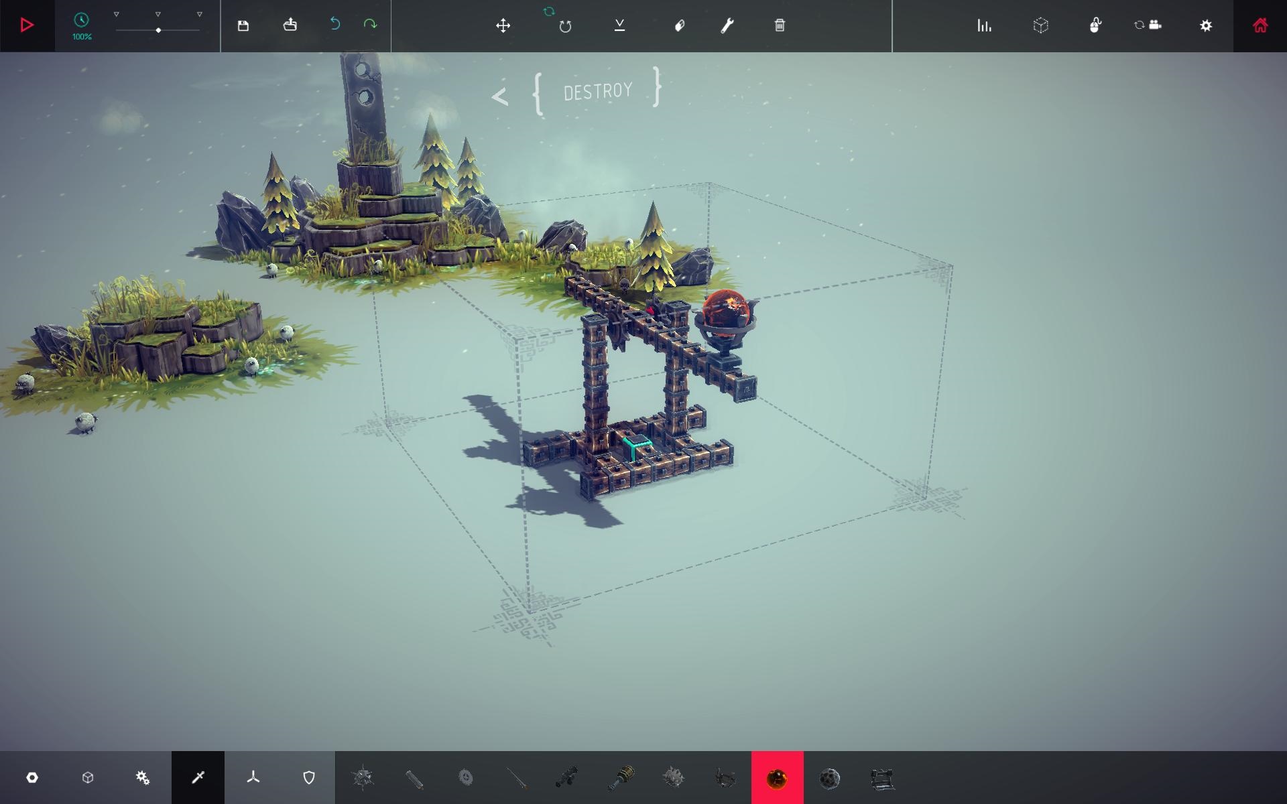Activate the wrench key-mapping tool
This screenshot has width=1287, height=804.
[727, 25]
